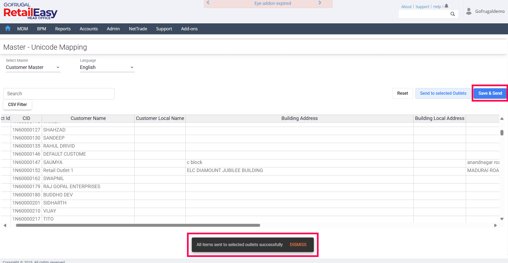The height and width of the screenshot is (263, 508).
Task: Click the Customer Local Name column header
Action: tap(160, 118)
